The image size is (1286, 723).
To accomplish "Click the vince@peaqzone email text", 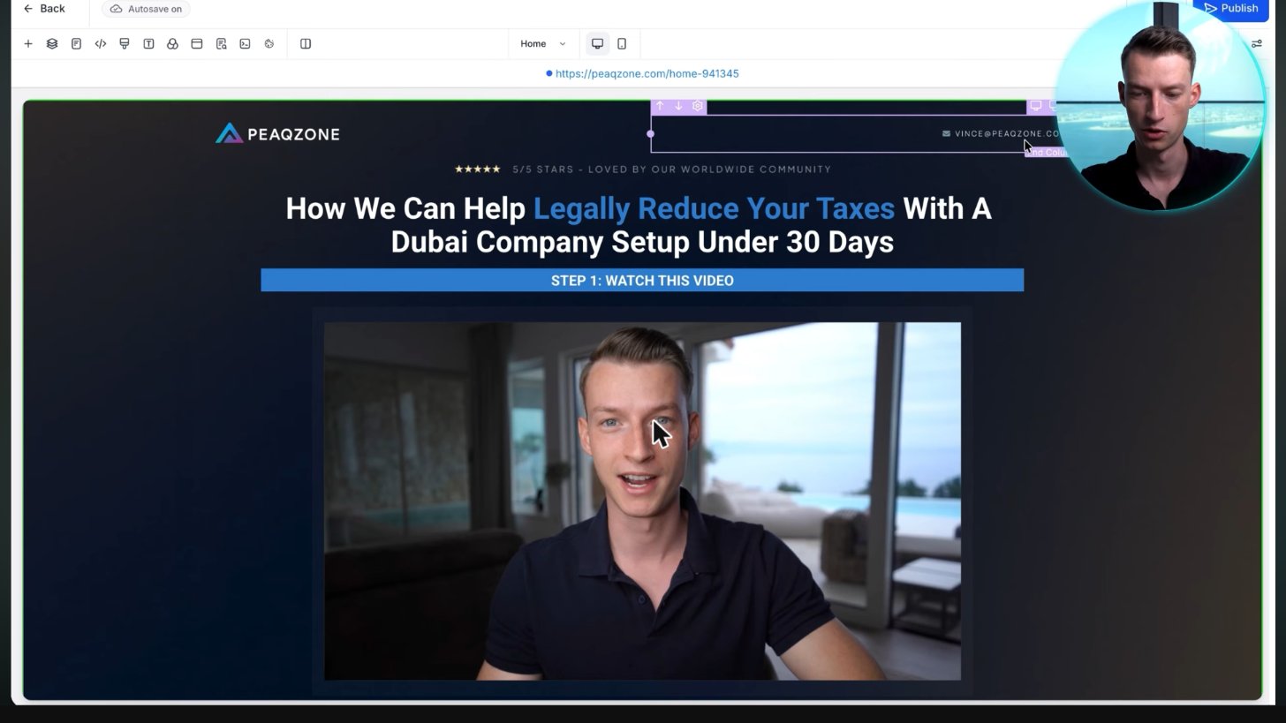I will [x=1007, y=134].
